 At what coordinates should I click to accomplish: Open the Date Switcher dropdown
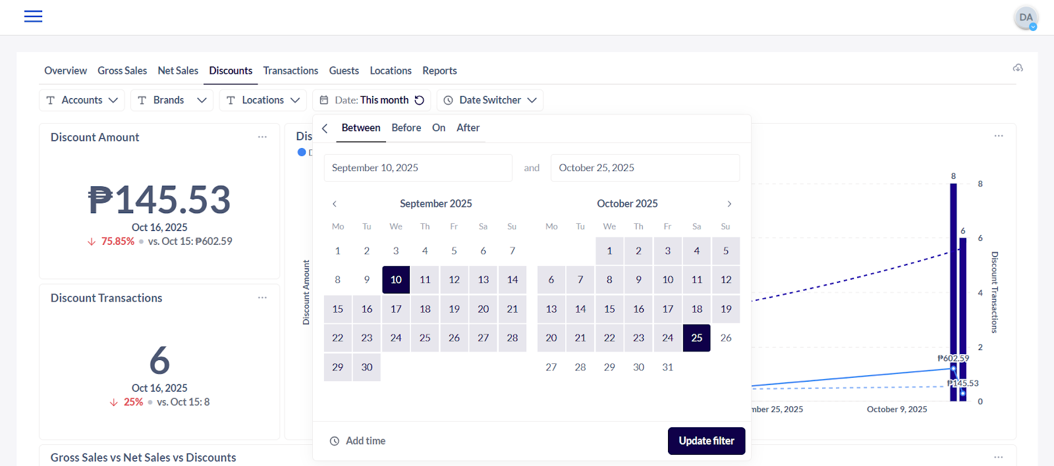tap(490, 100)
